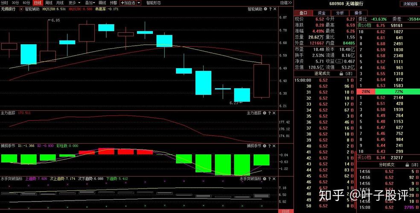Open settings gear for 智能辅助 indicator panel

point(265,9)
